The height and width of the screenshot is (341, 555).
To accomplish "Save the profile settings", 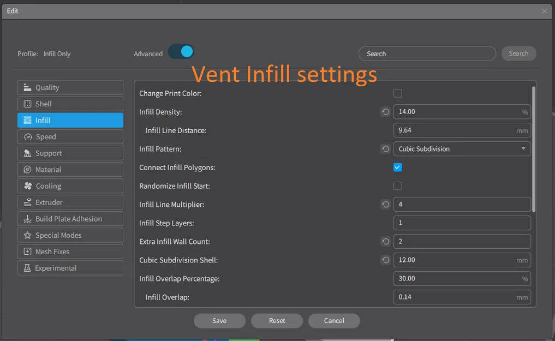I will (x=219, y=320).
